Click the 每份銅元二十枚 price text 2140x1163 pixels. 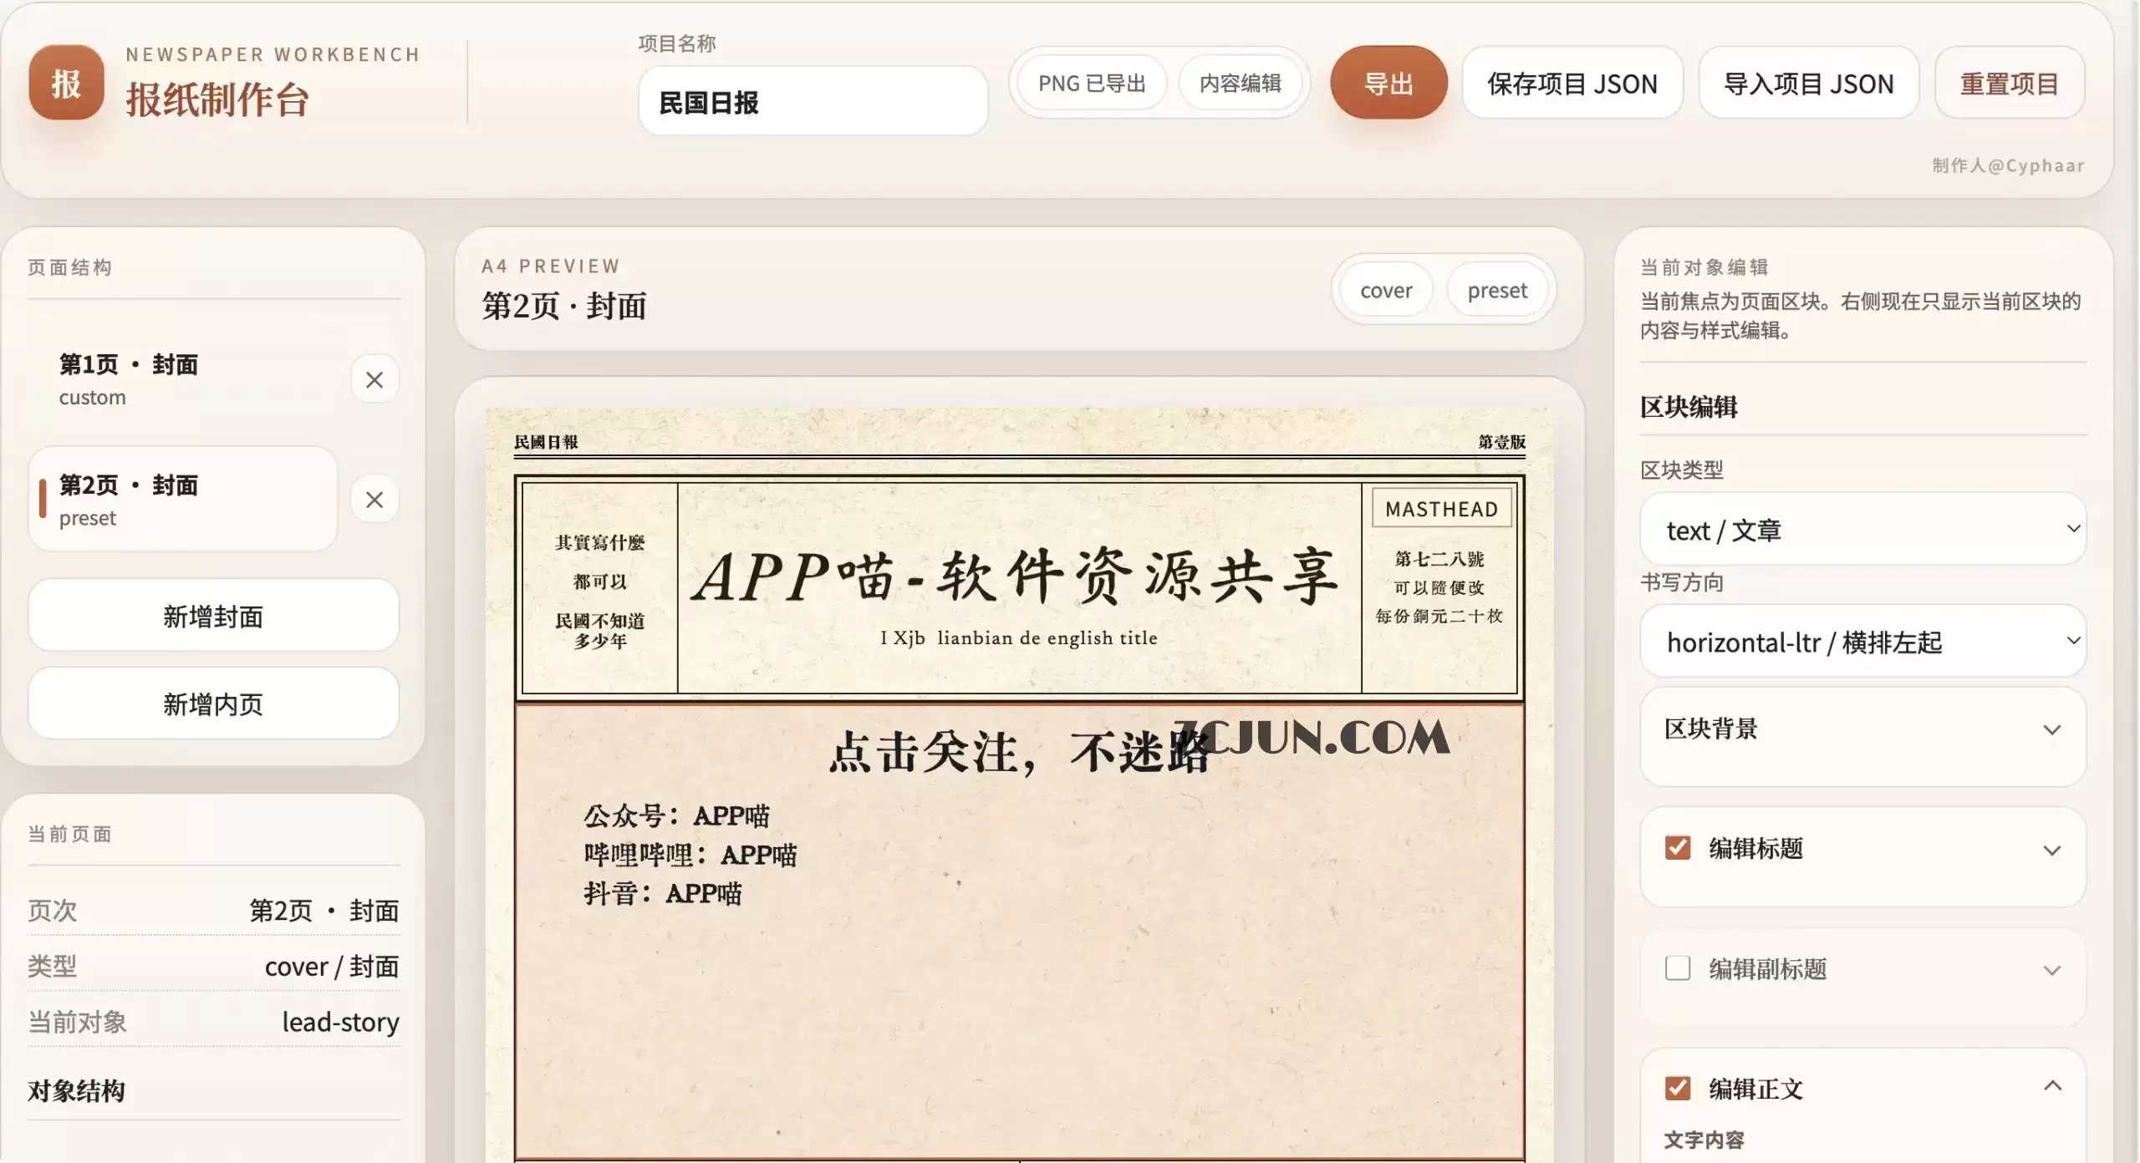click(x=1439, y=616)
